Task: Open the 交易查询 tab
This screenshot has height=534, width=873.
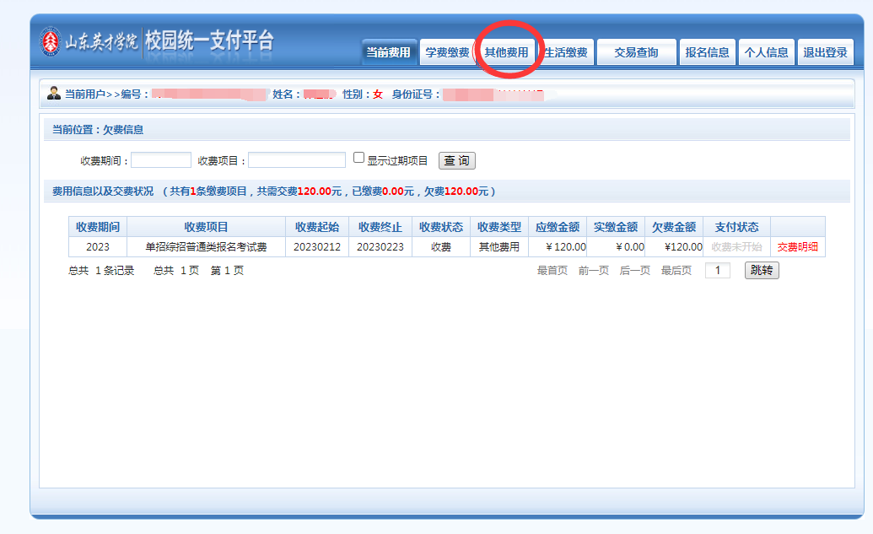Action: (x=636, y=52)
